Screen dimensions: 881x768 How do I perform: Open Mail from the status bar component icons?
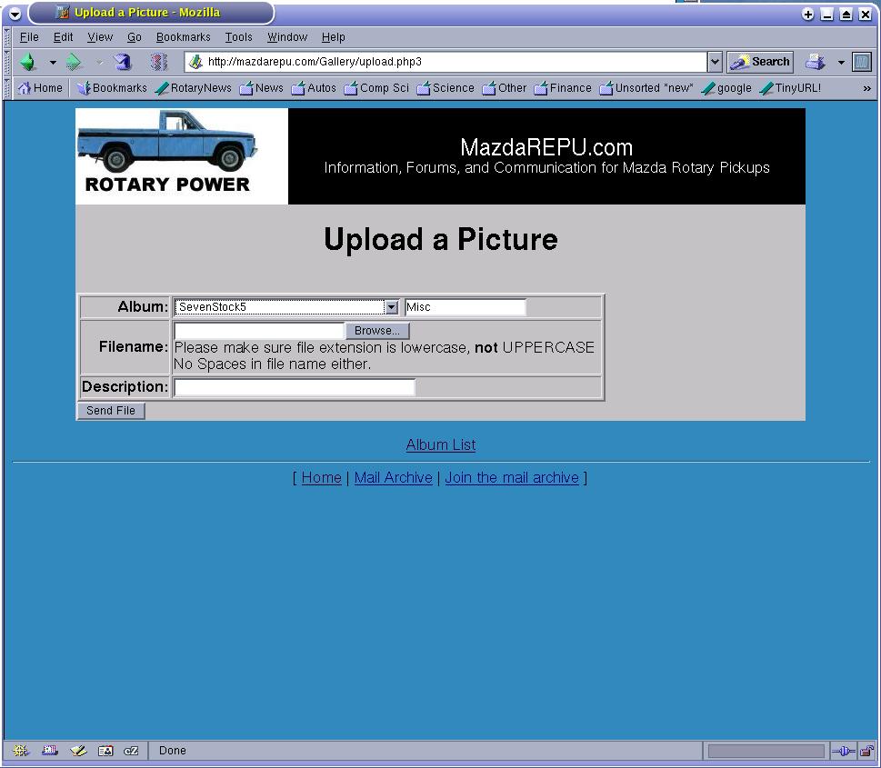[x=49, y=751]
